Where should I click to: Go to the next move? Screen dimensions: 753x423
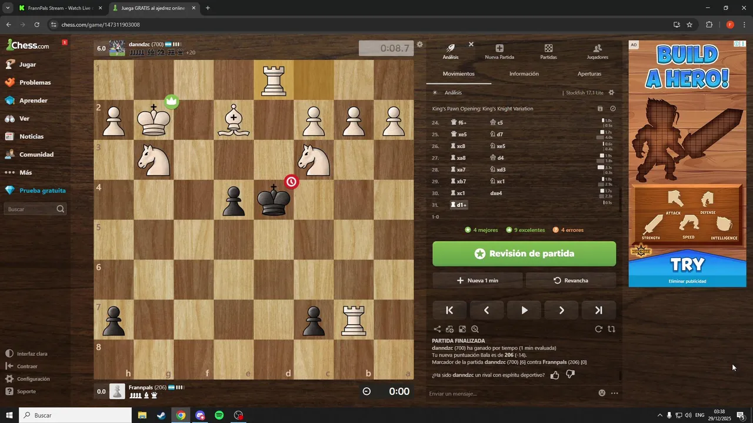[x=561, y=310]
